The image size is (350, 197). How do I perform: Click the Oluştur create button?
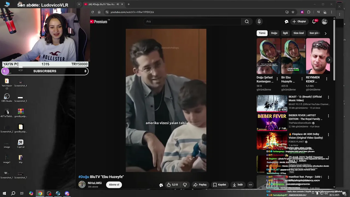(x=299, y=22)
